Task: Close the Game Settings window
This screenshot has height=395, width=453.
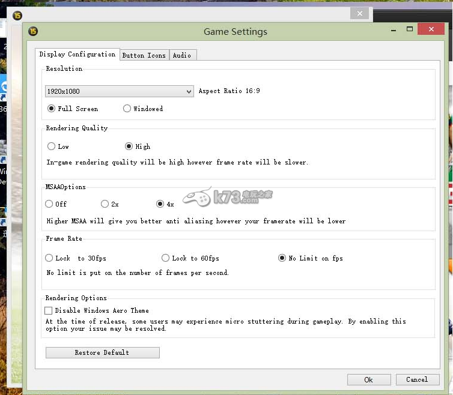Action: [x=431, y=29]
